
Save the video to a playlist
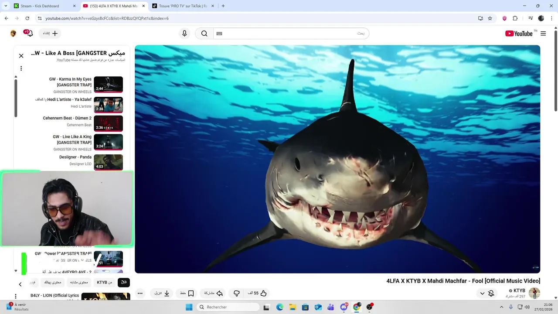tap(187, 294)
